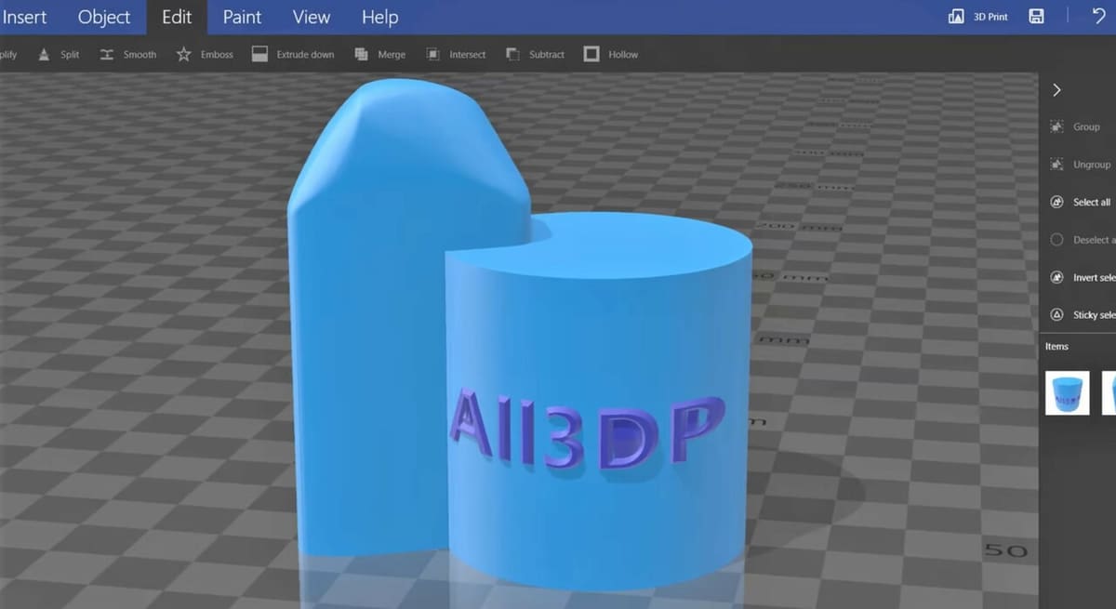1116x609 pixels.
Task: Open the Object menu
Action: point(104,17)
